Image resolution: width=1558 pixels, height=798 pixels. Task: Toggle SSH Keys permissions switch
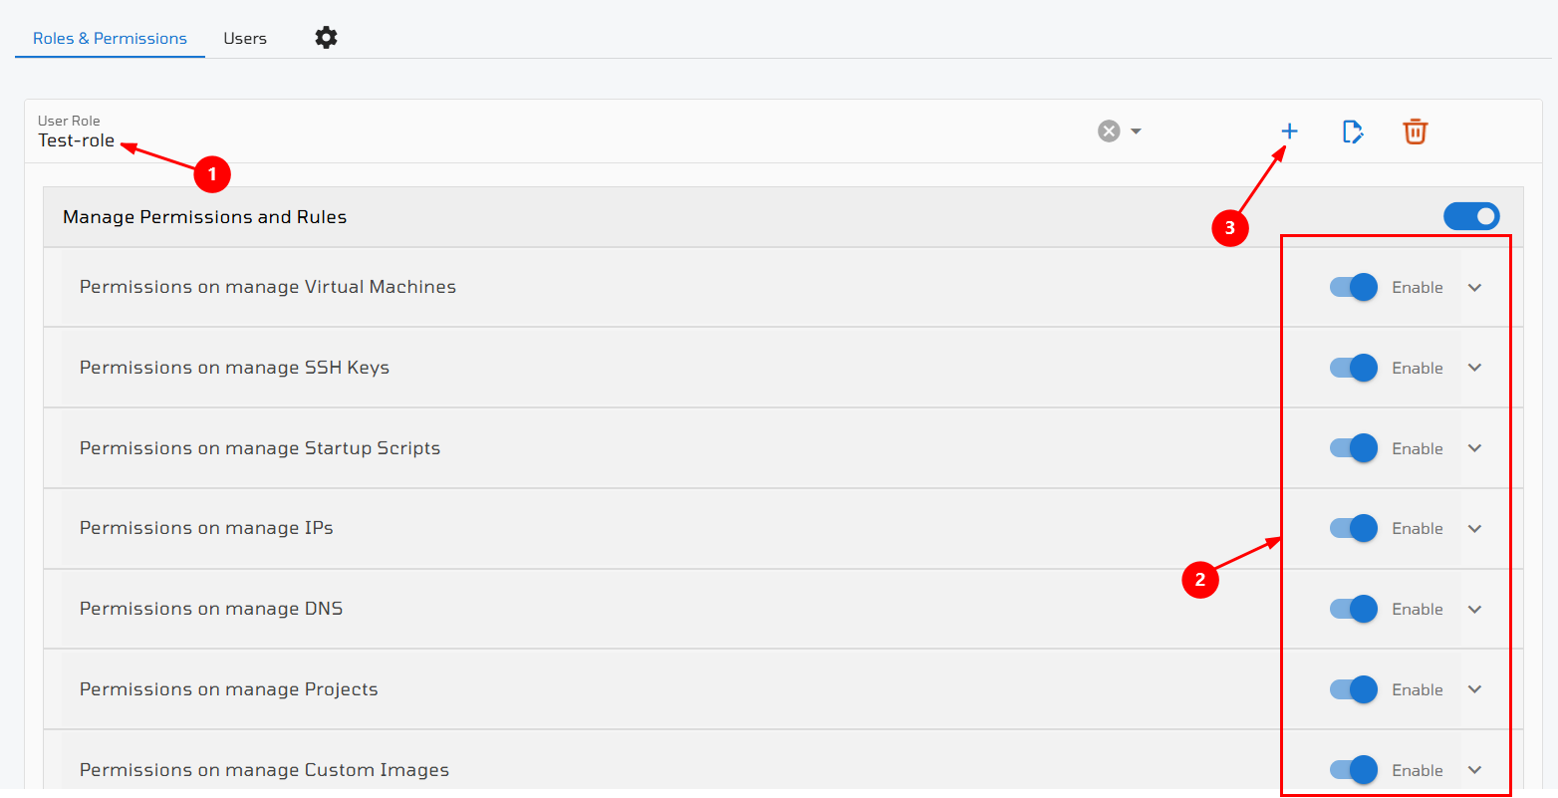point(1354,368)
